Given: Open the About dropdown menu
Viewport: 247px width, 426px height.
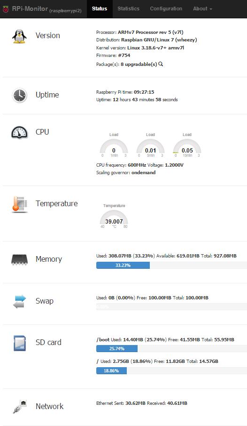Looking at the screenshot, I should (202, 8).
